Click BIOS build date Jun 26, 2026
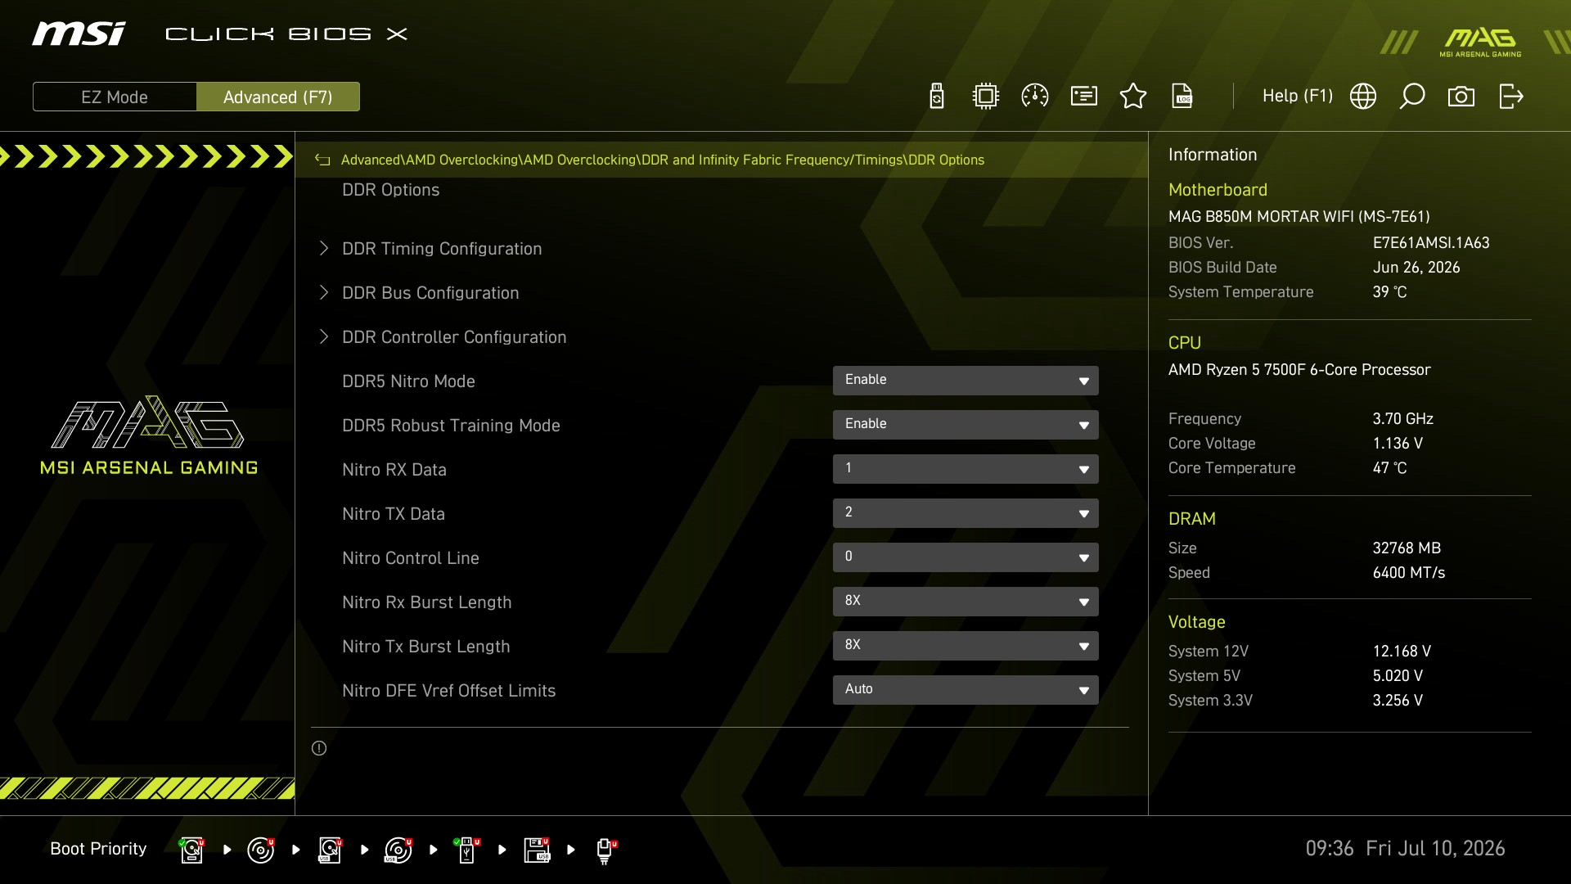The width and height of the screenshot is (1571, 884). pos(1416,268)
